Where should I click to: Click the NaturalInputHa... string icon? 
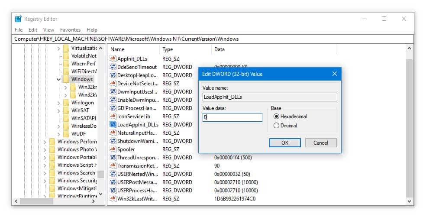[113, 133]
